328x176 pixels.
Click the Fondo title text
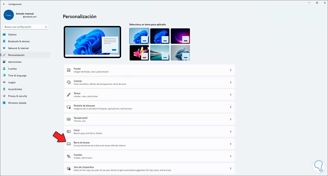point(77,69)
